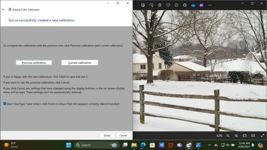Delete the photo using the trash icon
267x150 pixels.
(160, 5)
